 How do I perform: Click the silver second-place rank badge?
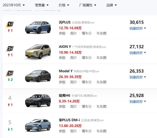[10, 49]
